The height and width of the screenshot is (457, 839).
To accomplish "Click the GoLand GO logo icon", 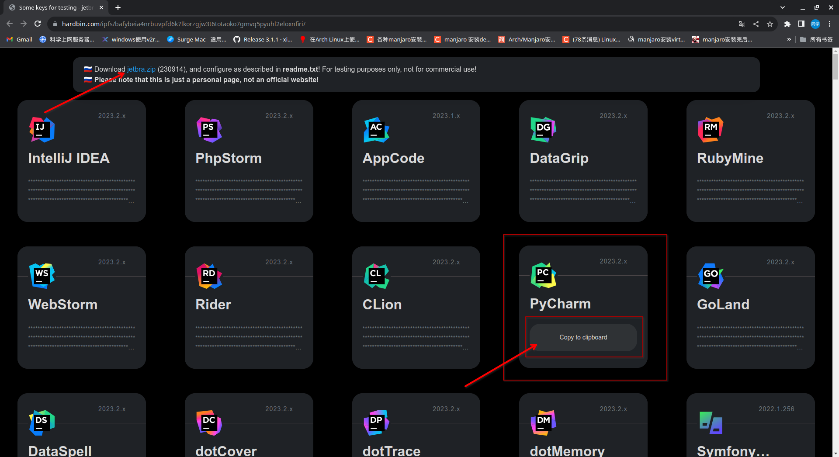I will pyautogui.click(x=711, y=276).
